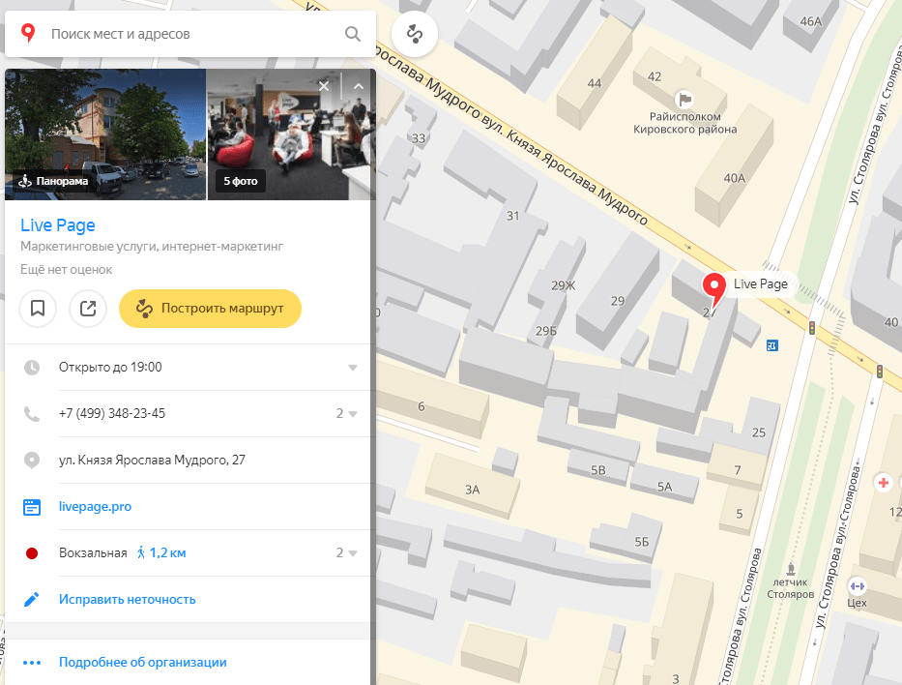The width and height of the screenshot is (902, 685).
Task: Click the Yandex Maps red pin logo
Action: pos(28,34)
